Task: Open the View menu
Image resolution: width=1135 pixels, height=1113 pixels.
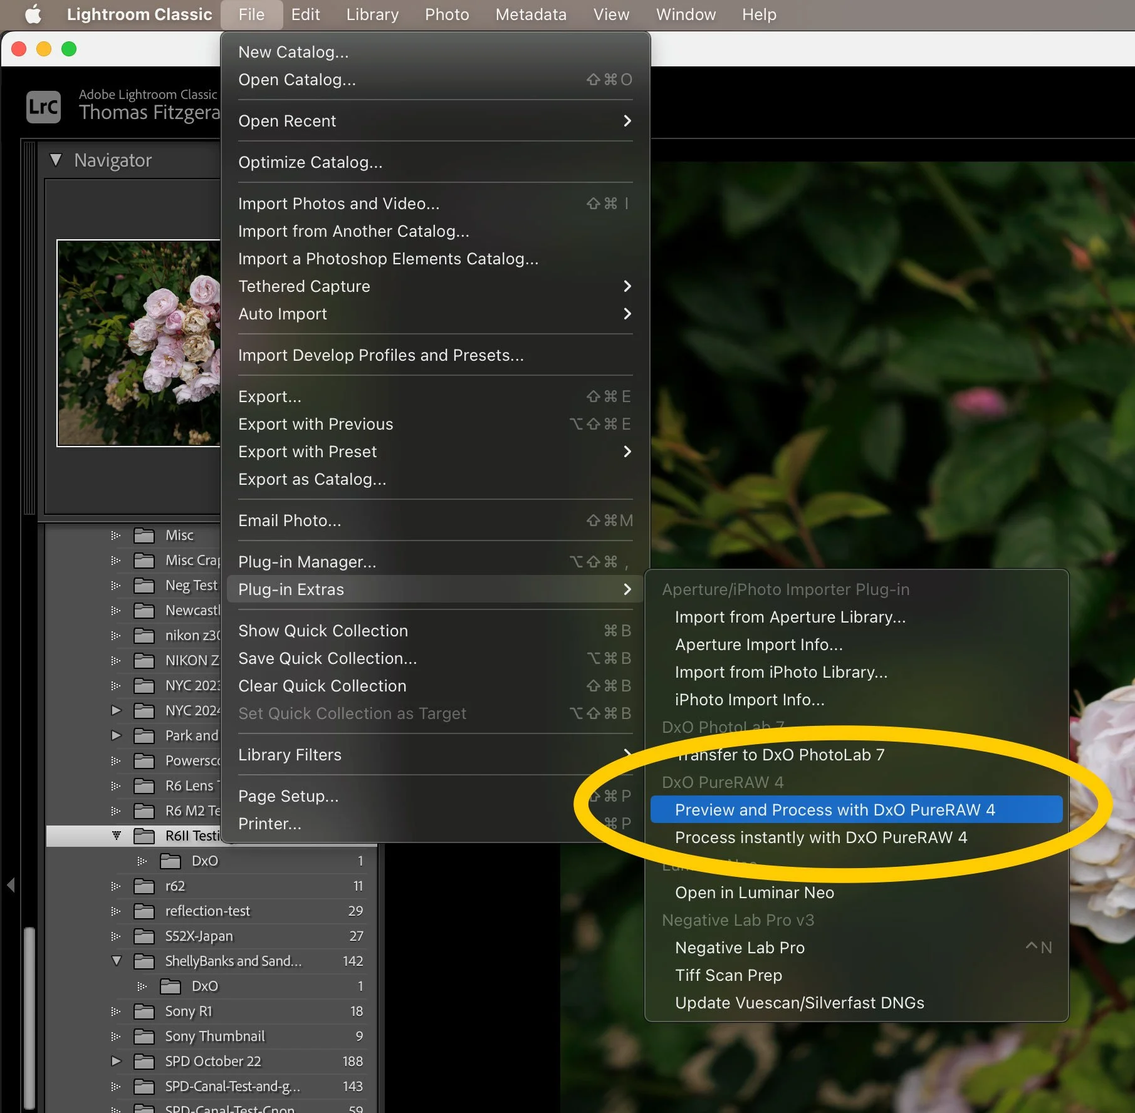Action: coord(611,14)
